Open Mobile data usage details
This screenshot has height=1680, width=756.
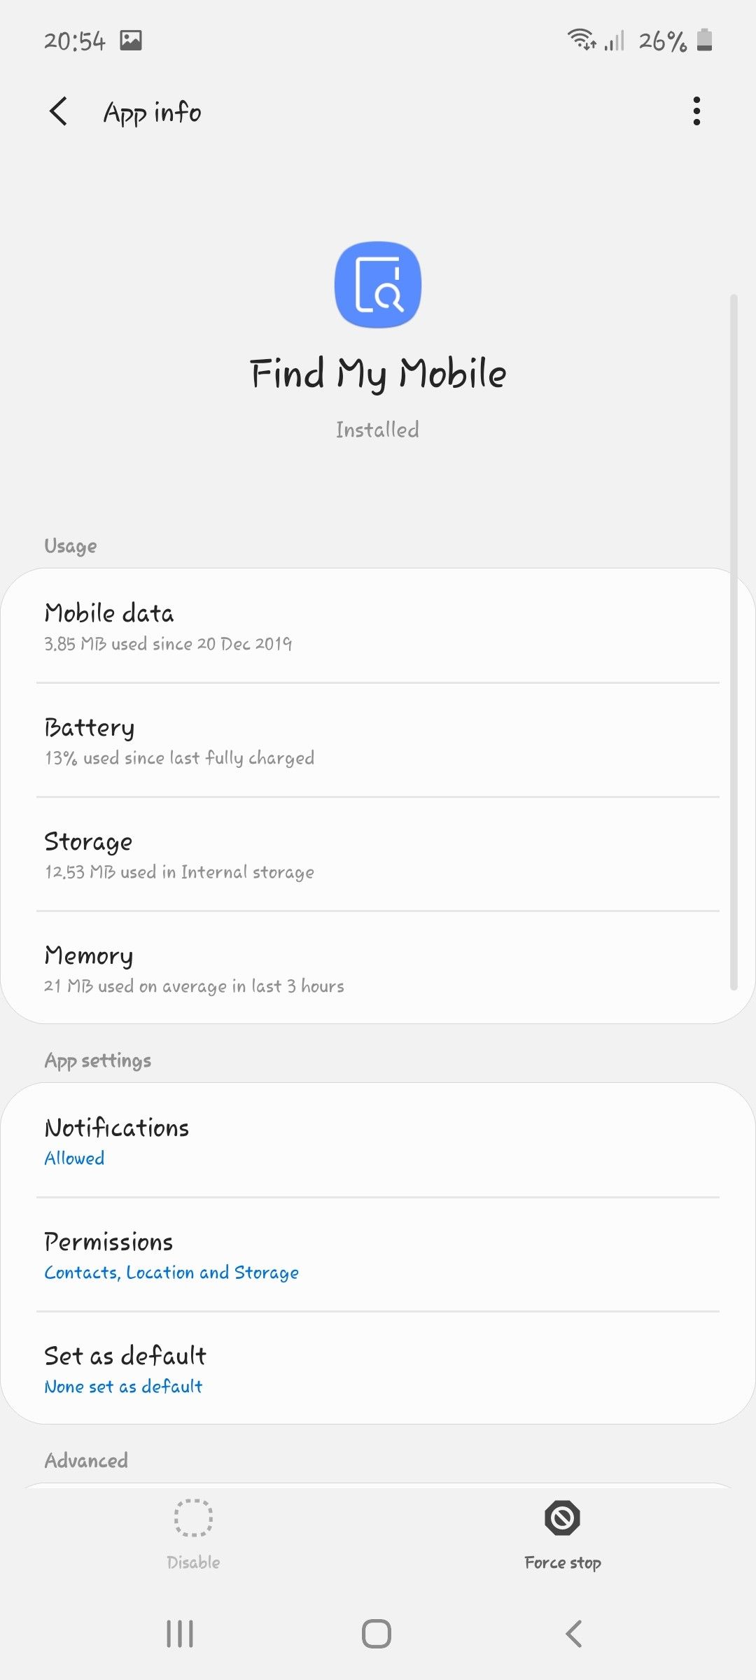[378, 626]
